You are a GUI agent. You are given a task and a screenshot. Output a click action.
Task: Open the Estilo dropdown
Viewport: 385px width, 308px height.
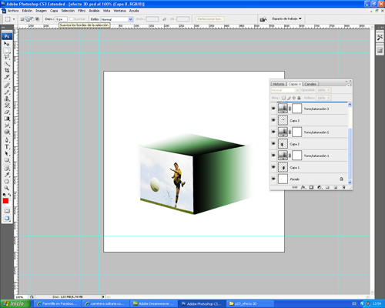(x=117, y=19)
